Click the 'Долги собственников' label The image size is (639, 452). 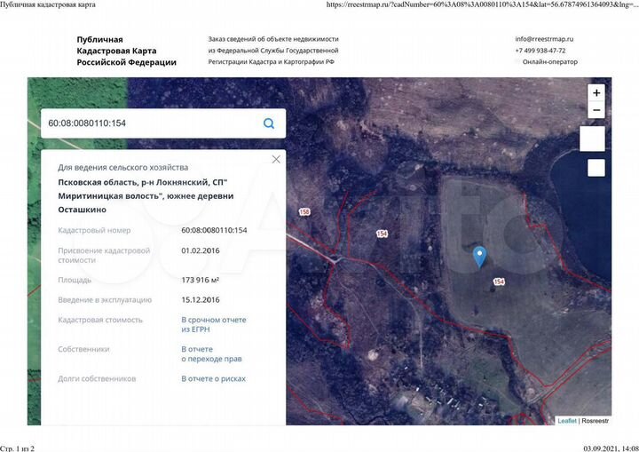point(97,378)
